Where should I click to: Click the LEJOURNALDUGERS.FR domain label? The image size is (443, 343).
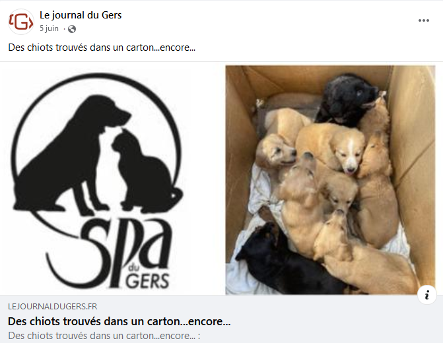[53, 307]
